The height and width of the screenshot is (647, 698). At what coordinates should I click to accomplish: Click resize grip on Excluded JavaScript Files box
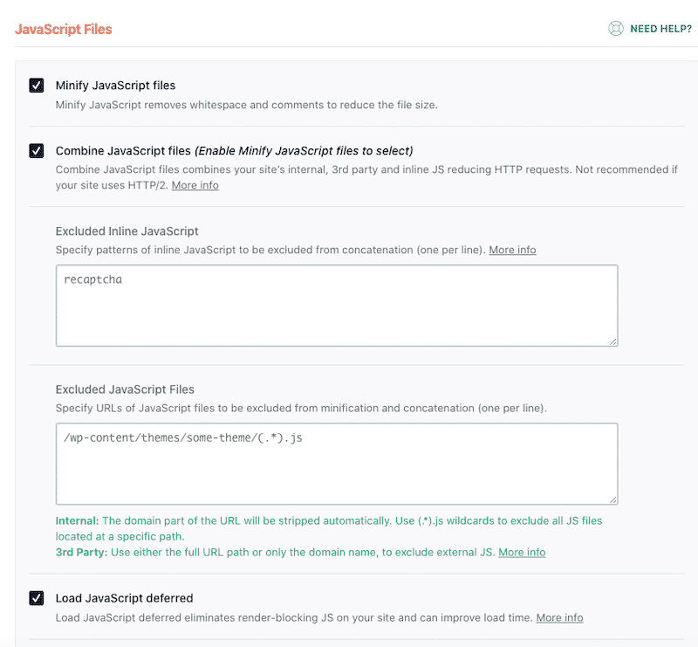[x=612, y=499]
